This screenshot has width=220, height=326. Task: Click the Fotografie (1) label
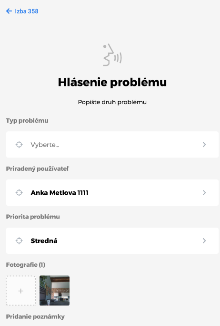point(26,265)
